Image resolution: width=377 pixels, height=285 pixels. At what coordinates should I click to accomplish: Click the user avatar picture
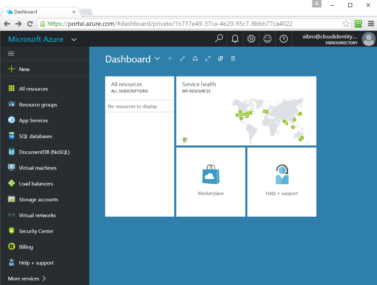tap(369, 39)
